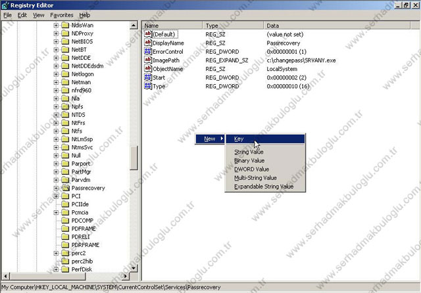
Task: Click the Type column header
Action: [234, 26]
